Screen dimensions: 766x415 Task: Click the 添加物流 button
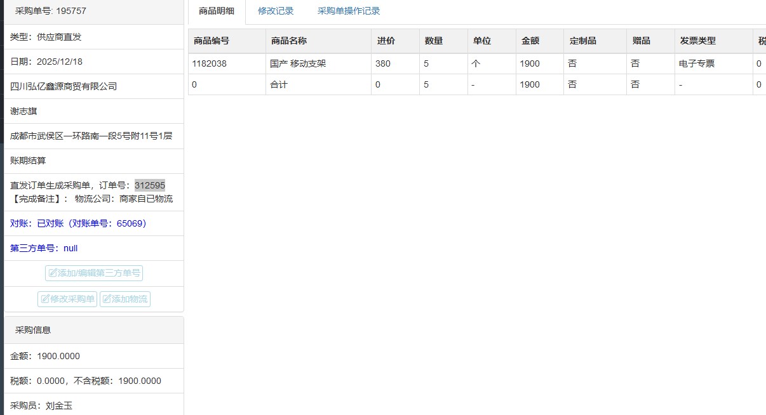[x=125, y=299]
